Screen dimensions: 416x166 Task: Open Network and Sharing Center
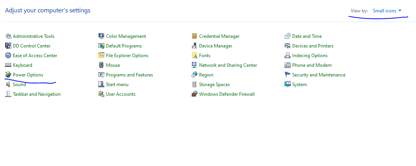228,65
